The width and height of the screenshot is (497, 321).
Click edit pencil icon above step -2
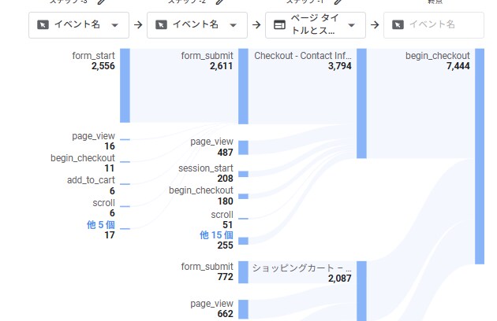pyautogui.click(x=219, y=2)
